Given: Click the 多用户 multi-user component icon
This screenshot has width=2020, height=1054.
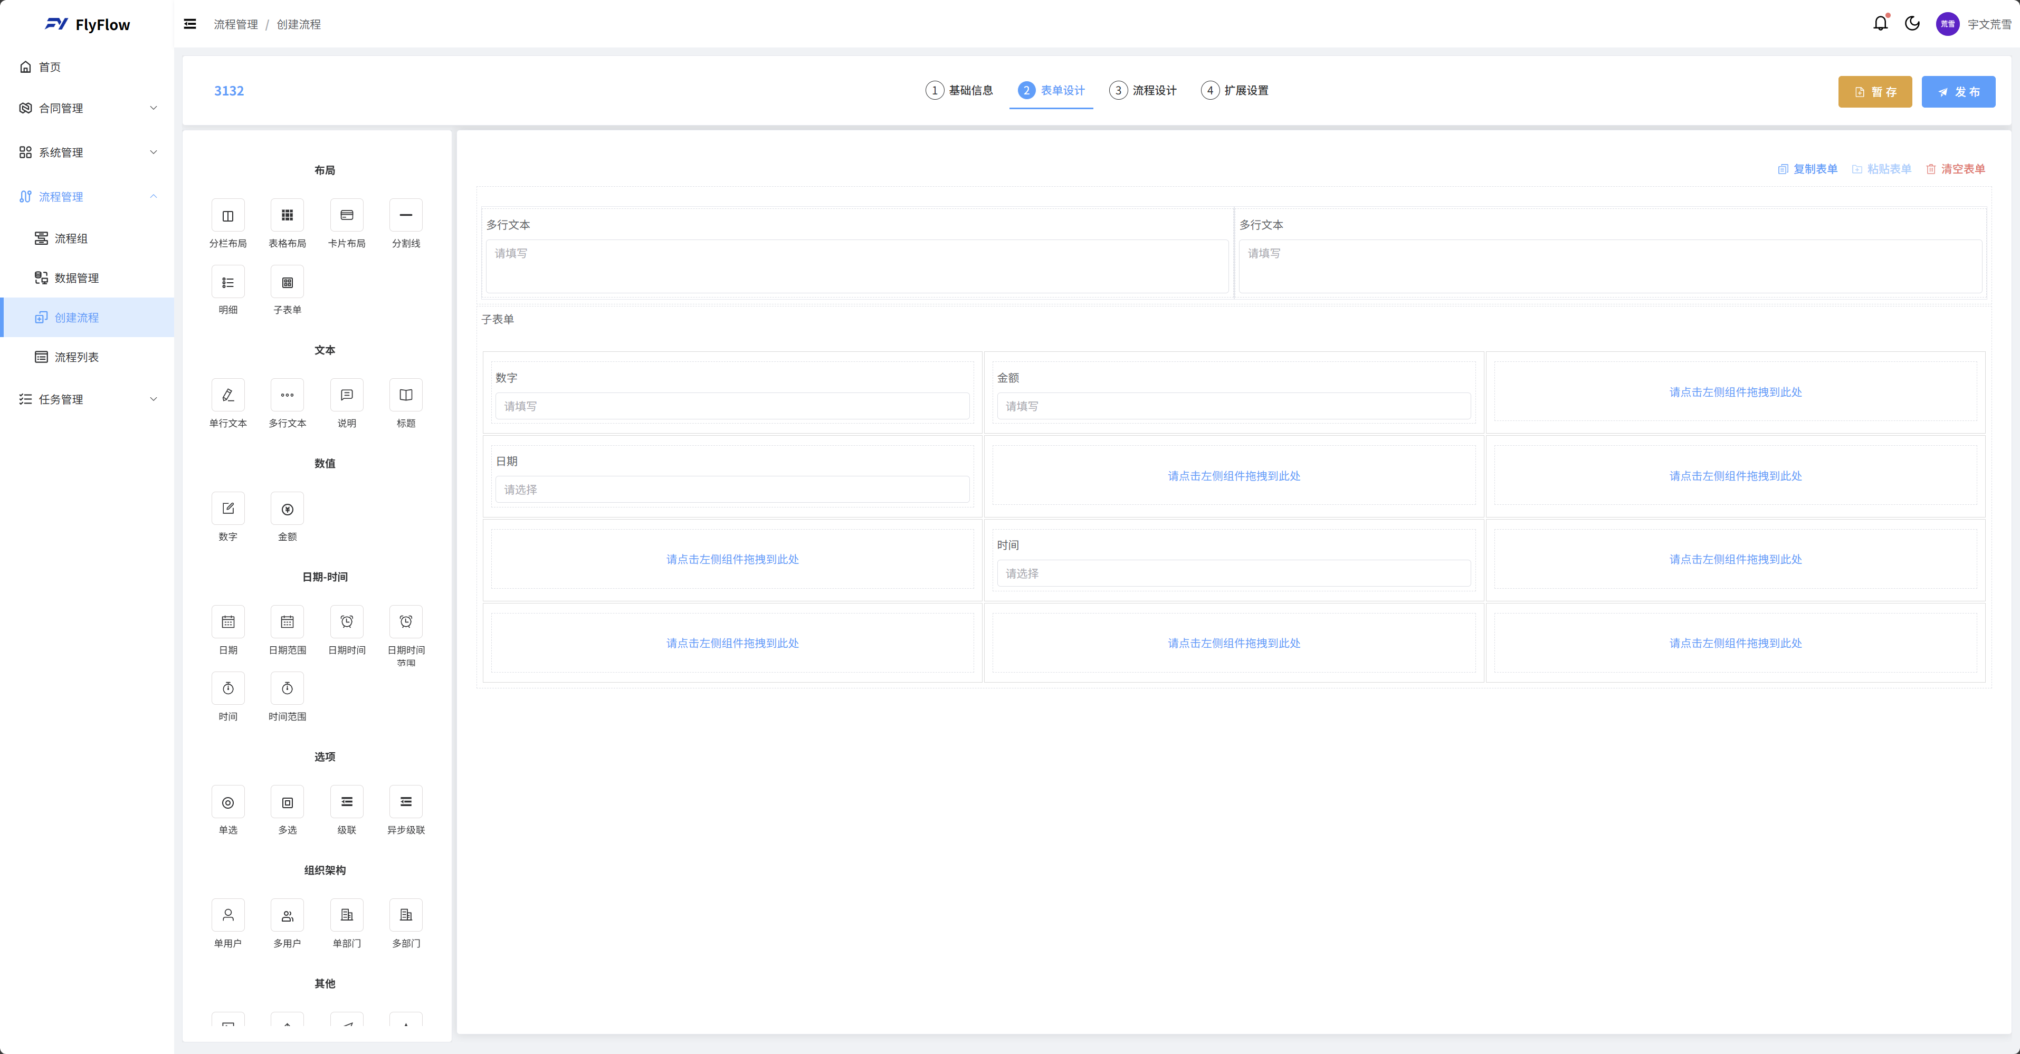Looking at the screenshot, I should (287, 915).
